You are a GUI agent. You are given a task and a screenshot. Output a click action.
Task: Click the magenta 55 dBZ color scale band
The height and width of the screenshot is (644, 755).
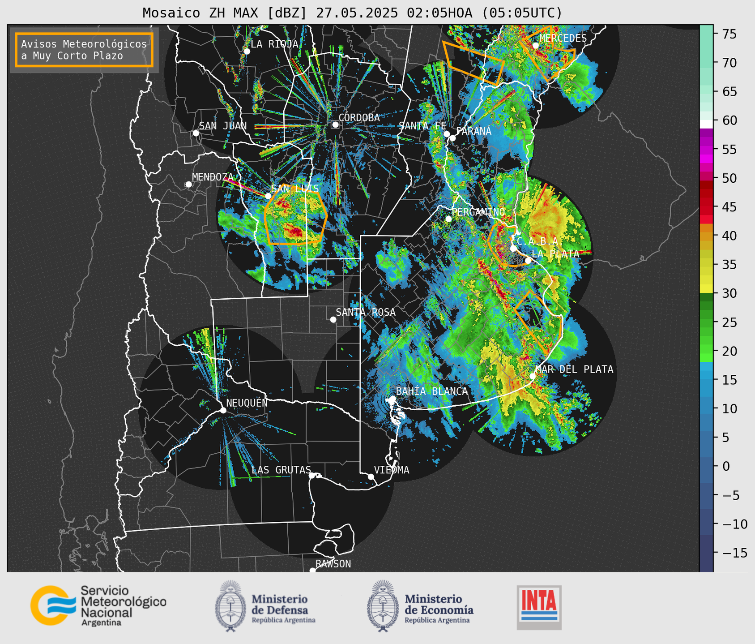click(706, 149)
